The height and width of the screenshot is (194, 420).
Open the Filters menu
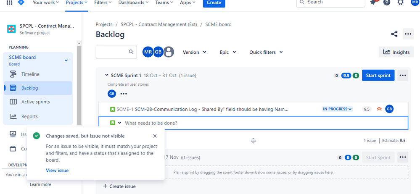point(103,3)
